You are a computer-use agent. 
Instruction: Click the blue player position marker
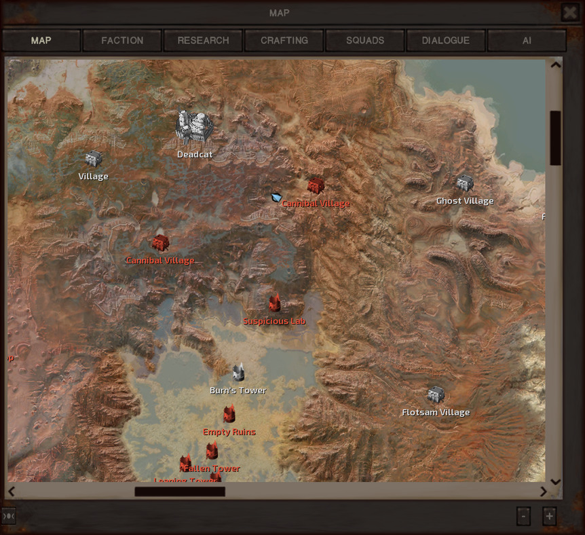click(276, 198)
